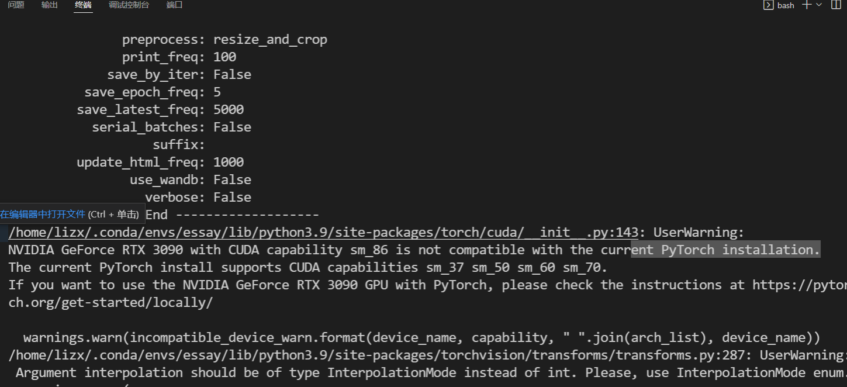Switch to the 输出 (Output) tab
The image size is (847, 387).
[x=49, y=5]
